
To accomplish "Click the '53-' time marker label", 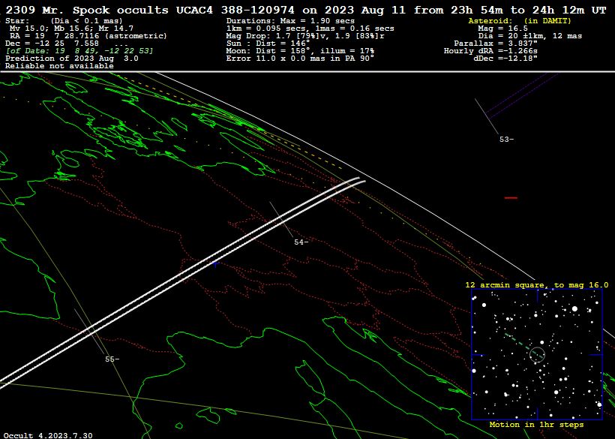I will pos(506,140).
